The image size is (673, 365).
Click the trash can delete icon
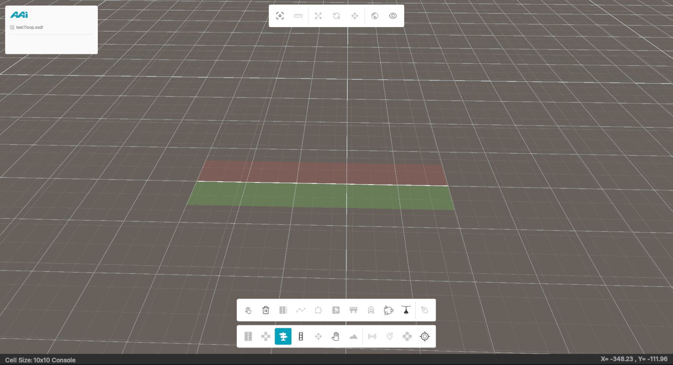[x=265, y=310]
